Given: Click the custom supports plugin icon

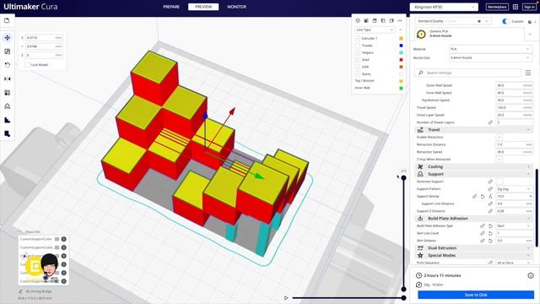Looking at the screenshot, I should coord(8,120).
